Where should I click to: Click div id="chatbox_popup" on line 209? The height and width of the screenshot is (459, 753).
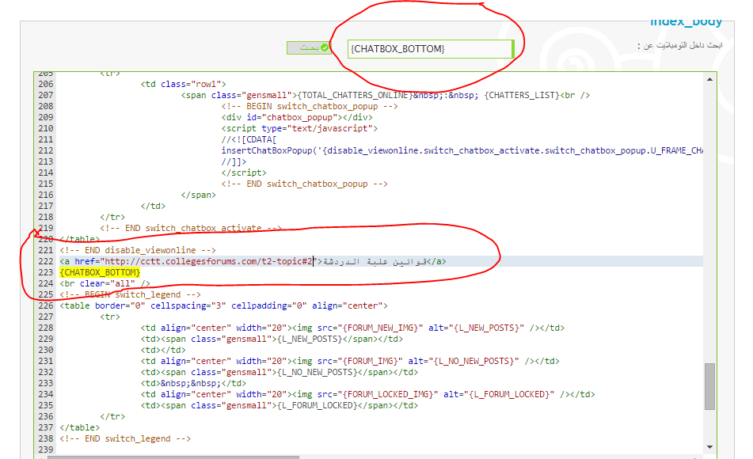(x=297, y=118)
